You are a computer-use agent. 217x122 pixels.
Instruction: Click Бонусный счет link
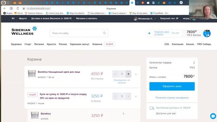[x=169, y=18]
